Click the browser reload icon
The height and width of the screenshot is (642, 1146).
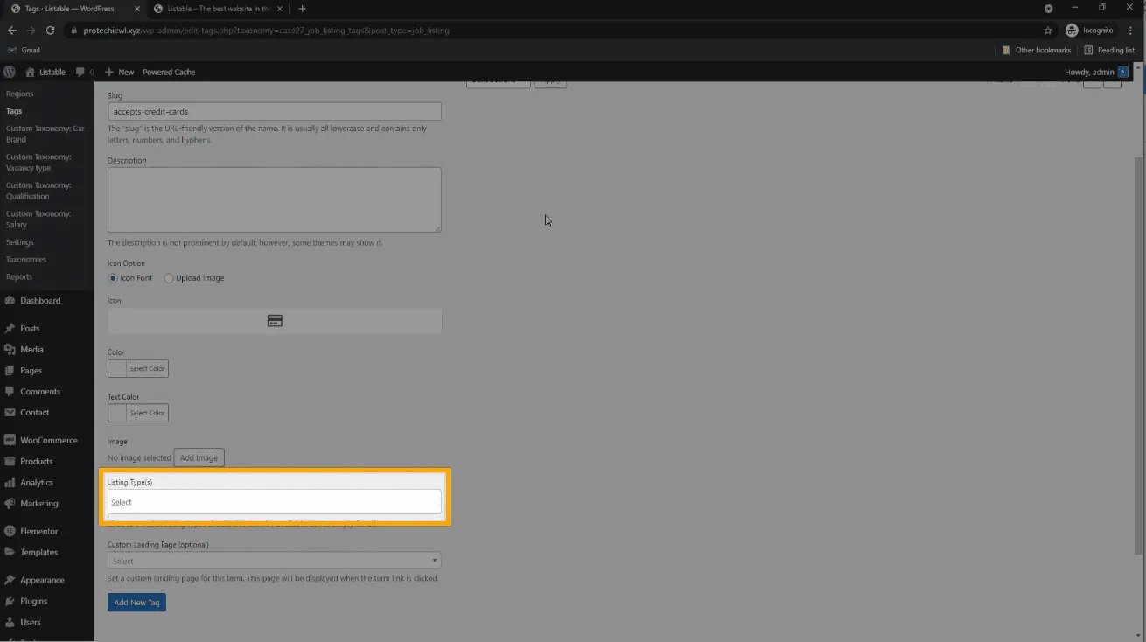pos(52,31)
